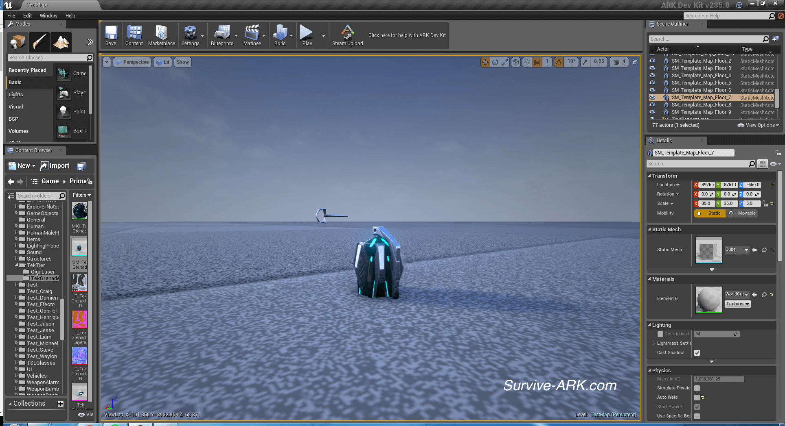Viewport: 785px width, 426px height.
Task: Set Mobility to Static
Action: [x=710, y=213]
